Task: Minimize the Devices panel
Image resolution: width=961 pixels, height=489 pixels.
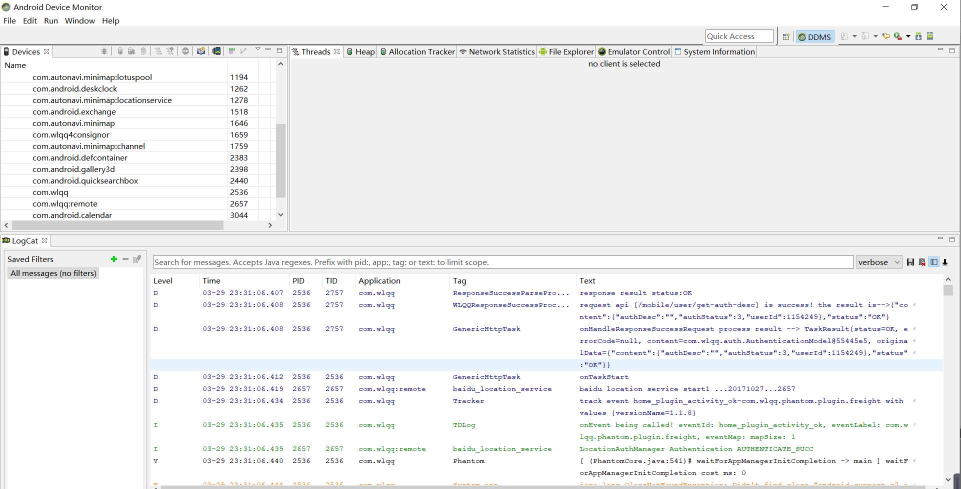Action: 268,49
